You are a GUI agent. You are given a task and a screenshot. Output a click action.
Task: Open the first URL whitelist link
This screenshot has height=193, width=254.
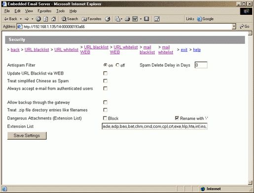pyautogui.click(x=66, y=50)
